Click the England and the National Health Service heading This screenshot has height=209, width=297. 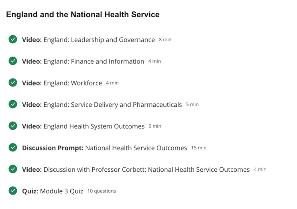(x=83, y=14)
